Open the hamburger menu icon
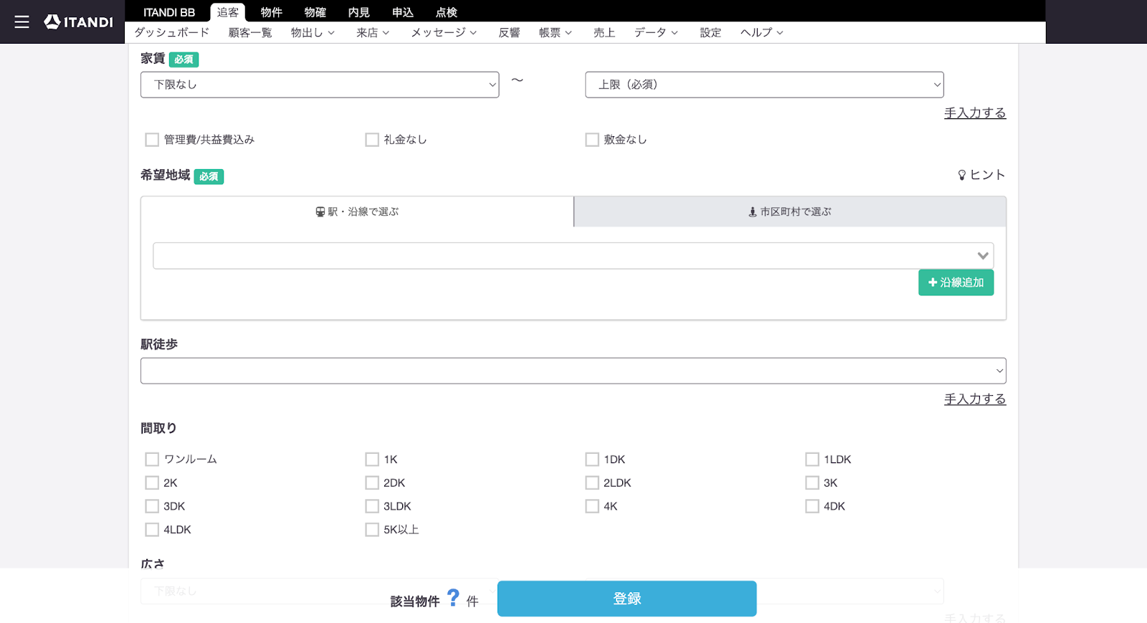Screen dimensions: 1147x623 point(22,22)
